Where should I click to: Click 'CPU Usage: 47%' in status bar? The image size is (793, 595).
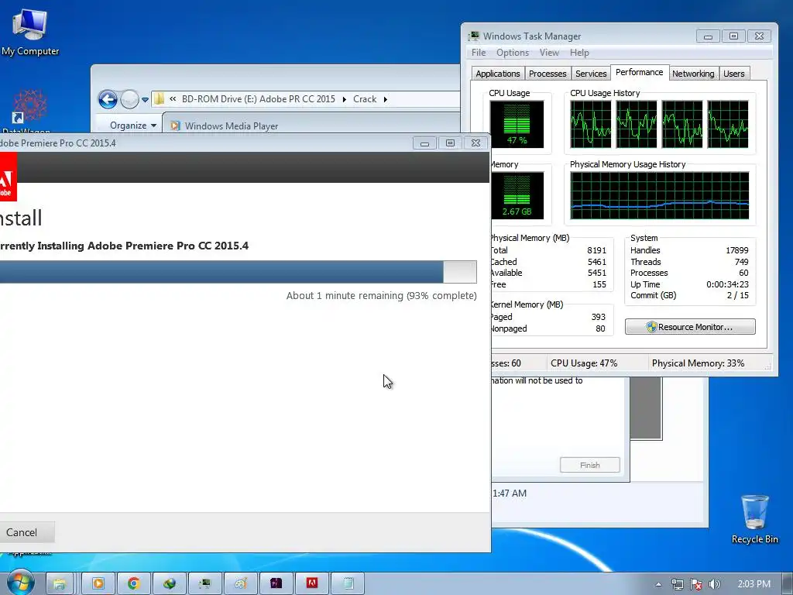pos(584,363)
